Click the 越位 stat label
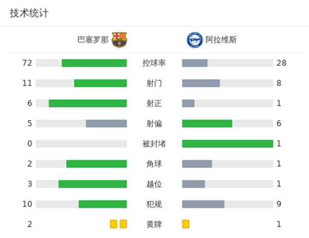Image resolution: width=309 pixels, height=238 pixels. 154,184
